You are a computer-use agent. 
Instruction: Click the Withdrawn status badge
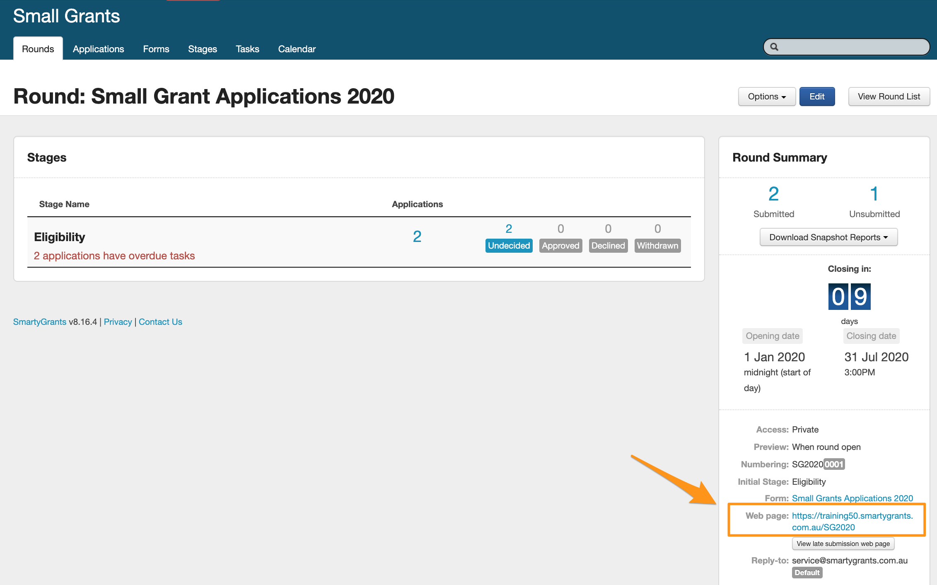(657, 246)
